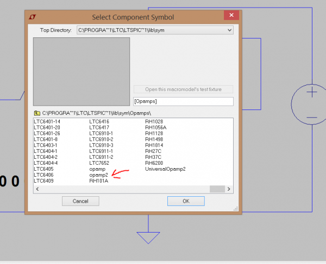
Task: Click the ground symbol in schematic
Action: (x=148, y=238)
